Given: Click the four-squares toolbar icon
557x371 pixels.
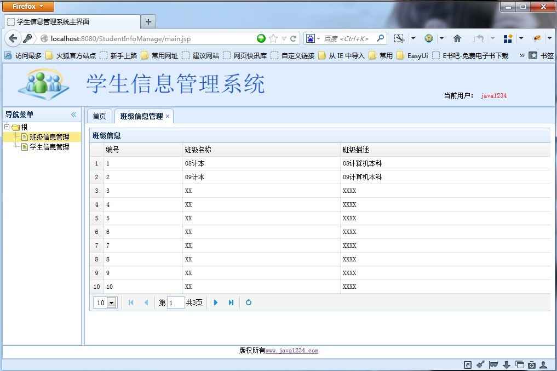Looking at the screenshot, I should pos(508,38).
